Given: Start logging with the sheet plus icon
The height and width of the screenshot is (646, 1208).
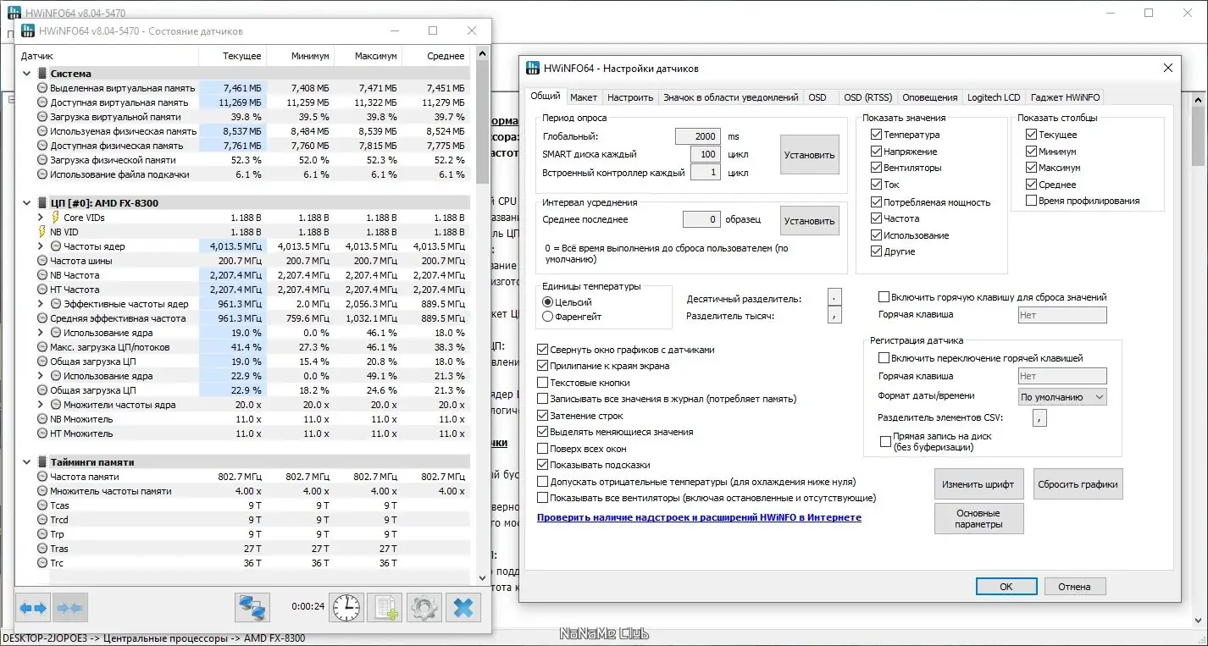Looking at the screenshot, I should point(385,607).
